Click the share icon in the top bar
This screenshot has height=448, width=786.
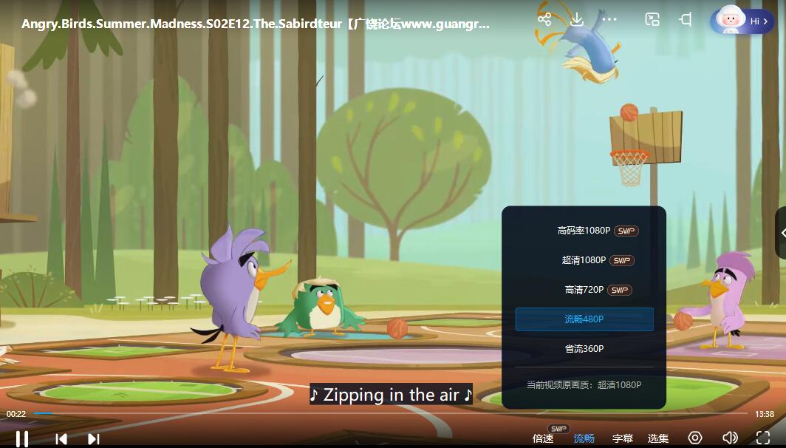(544, 19)
